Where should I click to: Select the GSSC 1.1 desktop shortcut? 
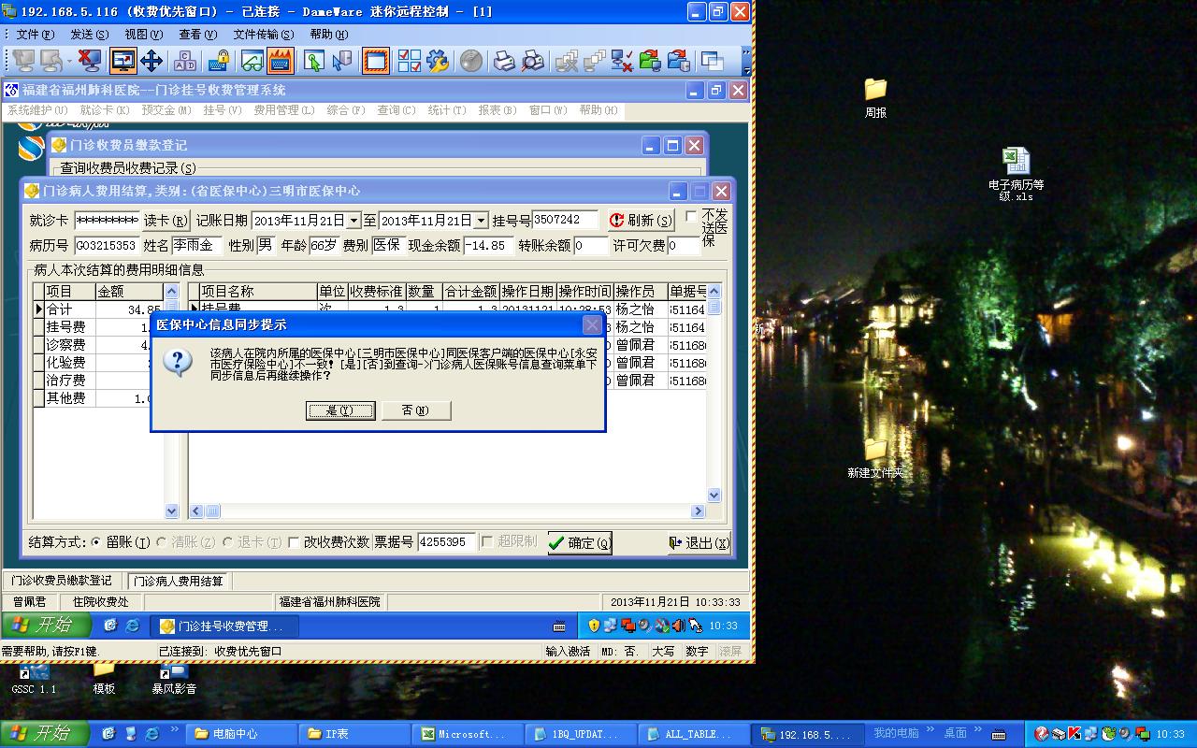(34, 680)
